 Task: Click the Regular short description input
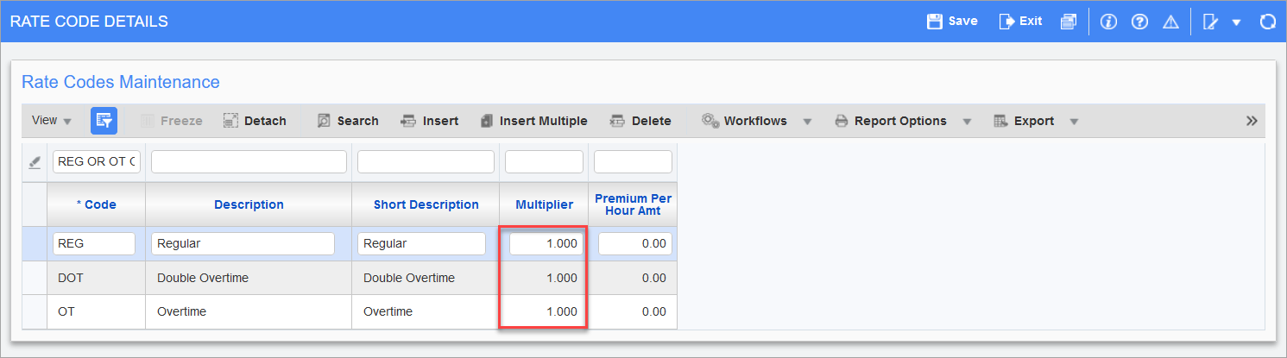click(421, 244)
